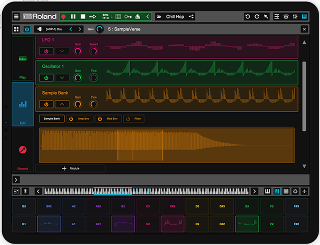This screenshot has width=320, height=245.
Task: Open the hamburger main menu
Action: (x=16, y=16)
